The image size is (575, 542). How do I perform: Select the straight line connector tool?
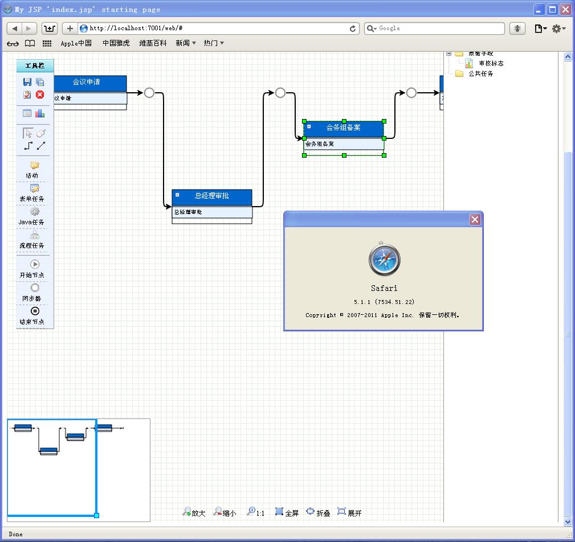pos(41,146)
